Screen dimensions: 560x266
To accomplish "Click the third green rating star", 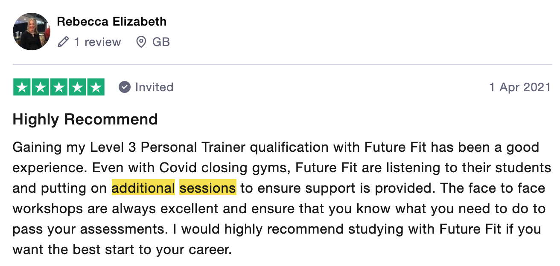I will point(59,87).
